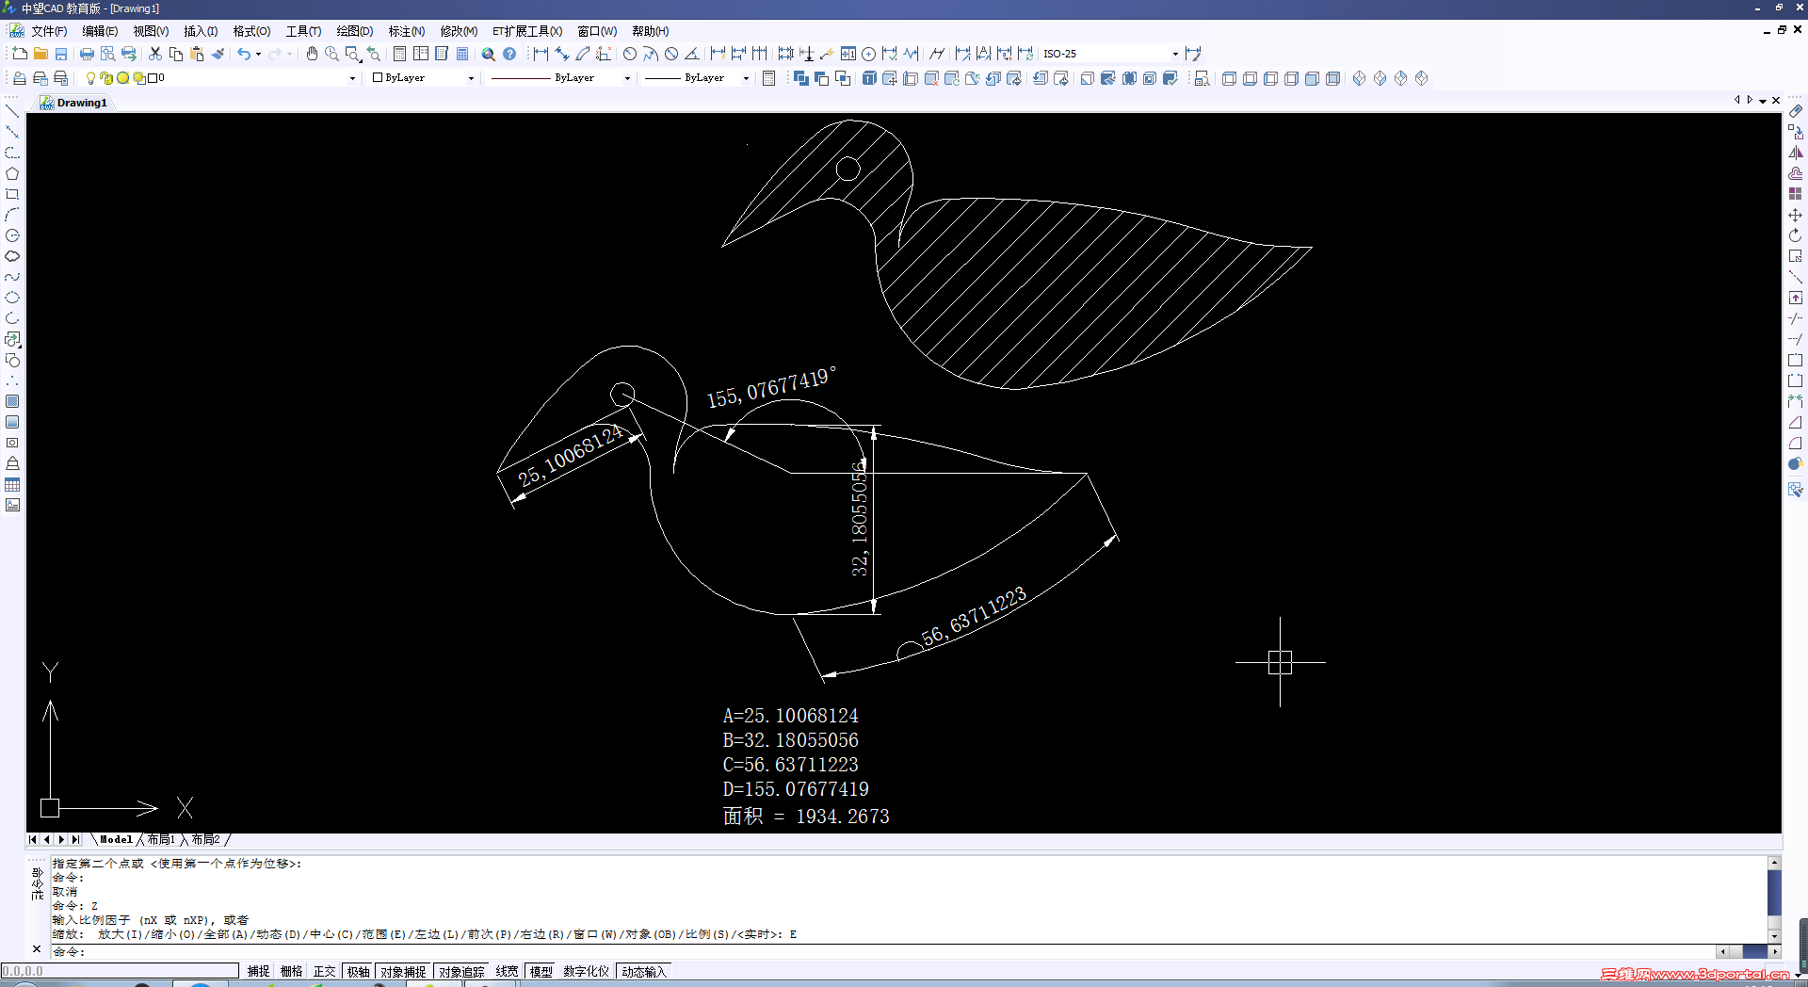Expand the ByLayer linetype dropdown
This screenshot has height=987, width=1808.
pyautogui.click(x=627, y=78)
